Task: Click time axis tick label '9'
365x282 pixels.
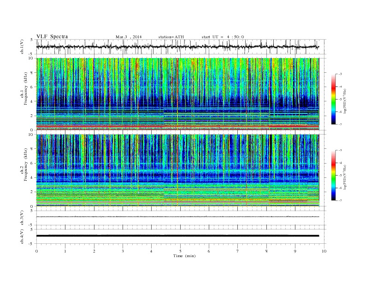Action: [295, 251]
